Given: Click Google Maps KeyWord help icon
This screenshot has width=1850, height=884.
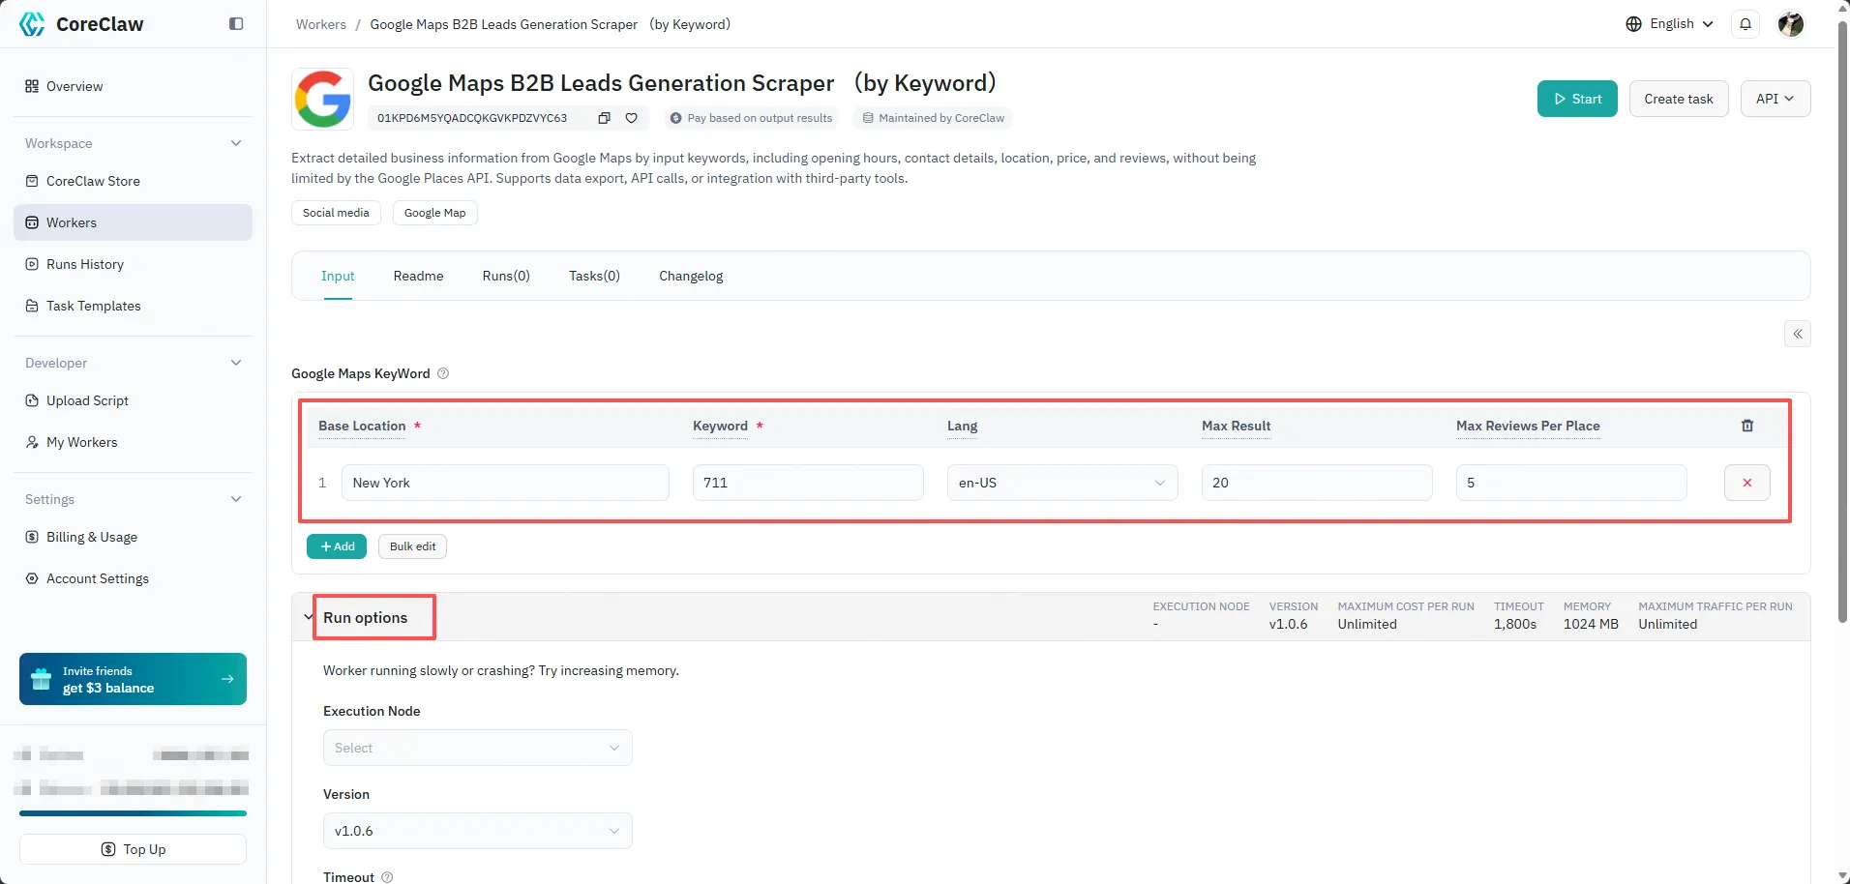Looking at the screenshot, I should point(443,373).
